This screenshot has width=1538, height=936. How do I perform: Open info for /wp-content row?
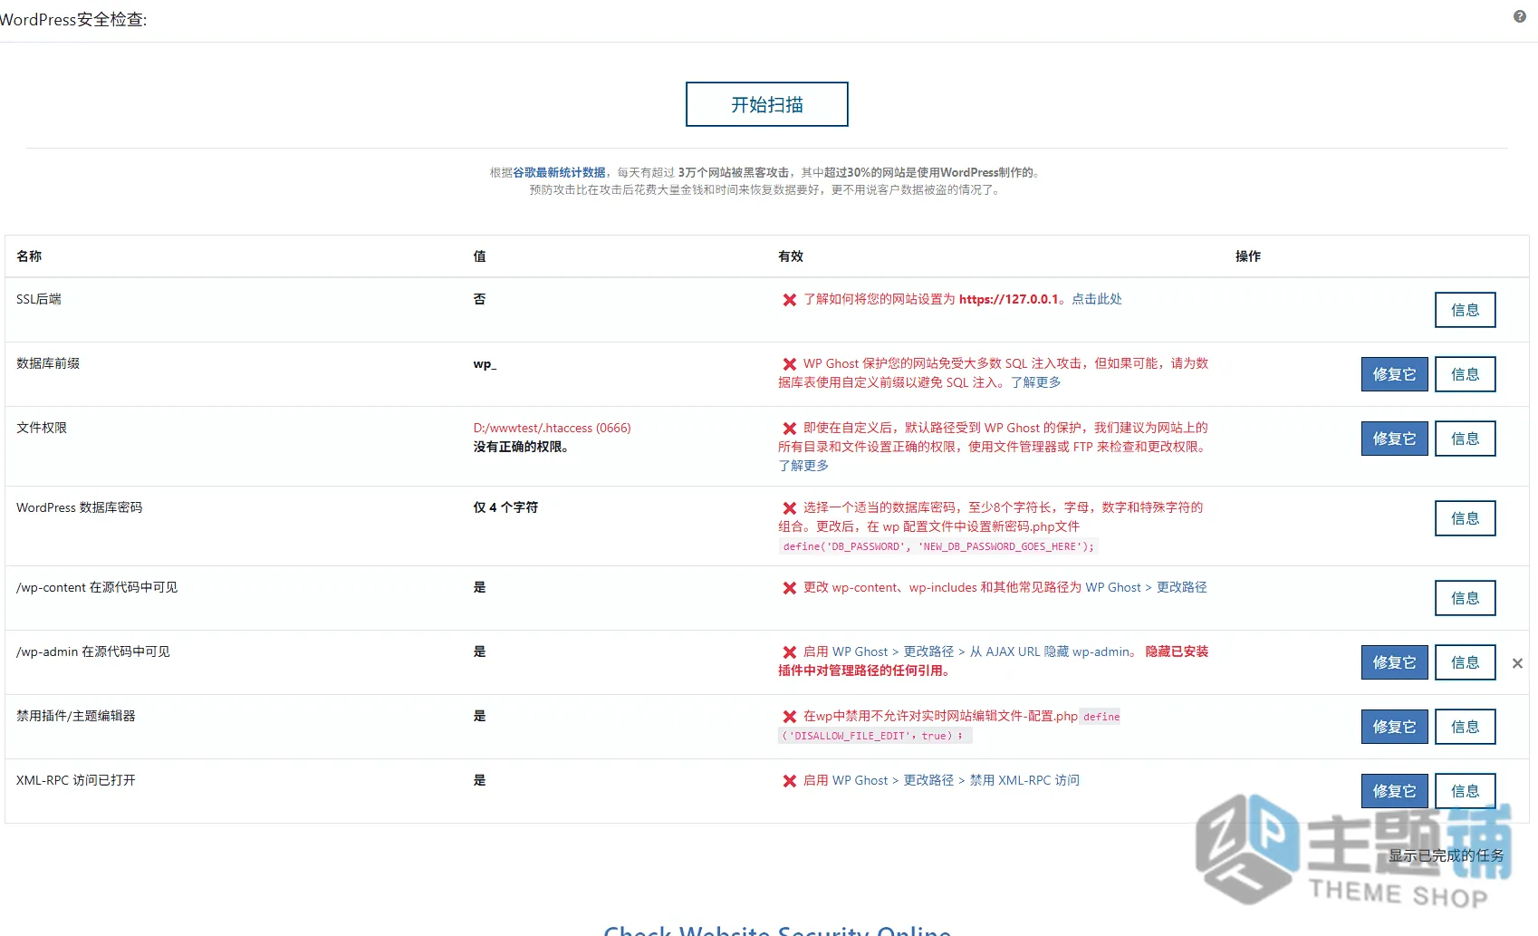pyautogui.click(x=1466, y=598)
